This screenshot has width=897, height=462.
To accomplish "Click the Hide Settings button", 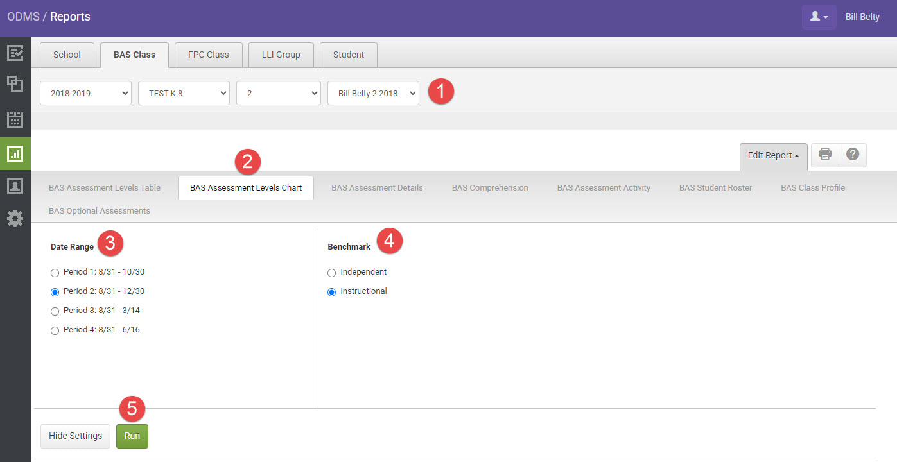I will click(x=75, y=436).
